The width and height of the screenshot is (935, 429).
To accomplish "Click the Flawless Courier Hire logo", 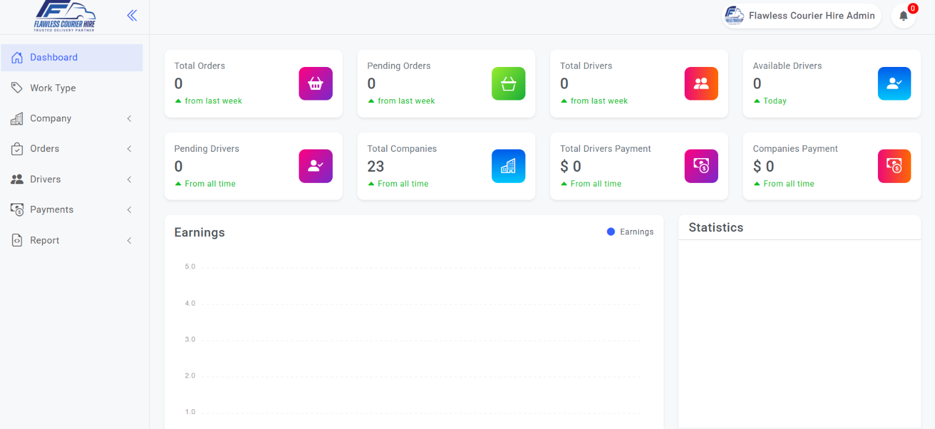I will (65, 15).
